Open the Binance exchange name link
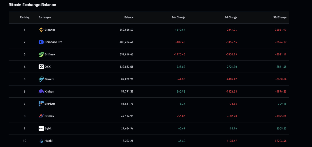The width and height of the screenshot is (312, 147). click(x=50, y=30)
